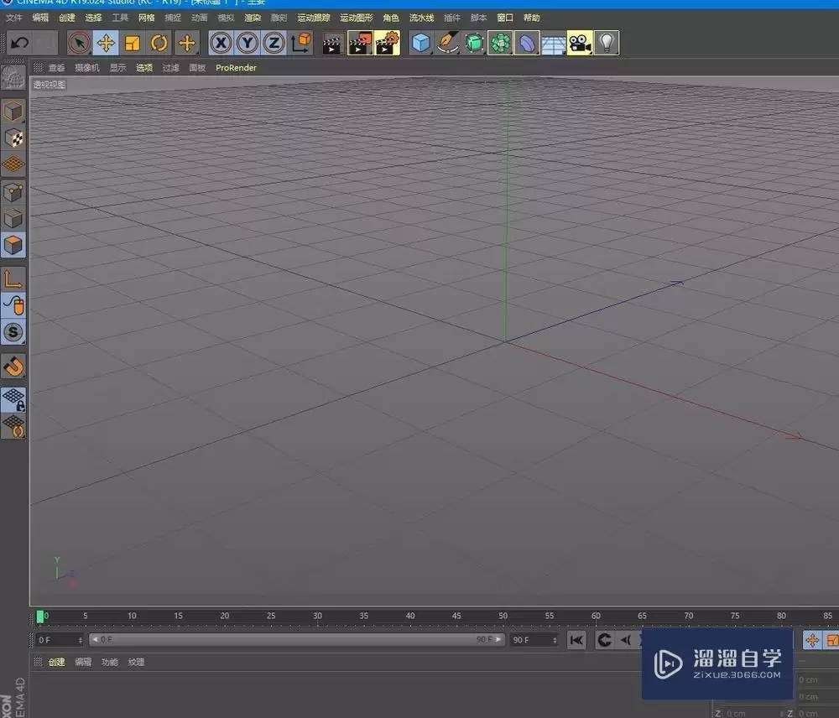Open material manager 纹理 menu
Screen dimensions: 839x718
137,663
